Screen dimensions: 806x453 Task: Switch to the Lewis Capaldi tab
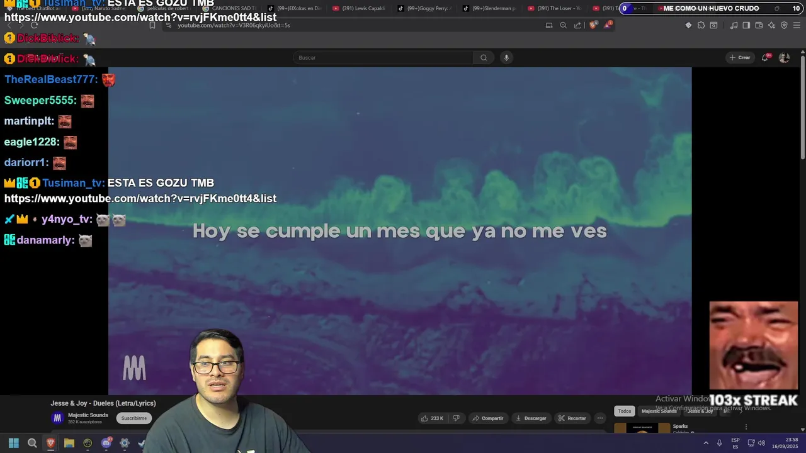click(x=359, y=8)
